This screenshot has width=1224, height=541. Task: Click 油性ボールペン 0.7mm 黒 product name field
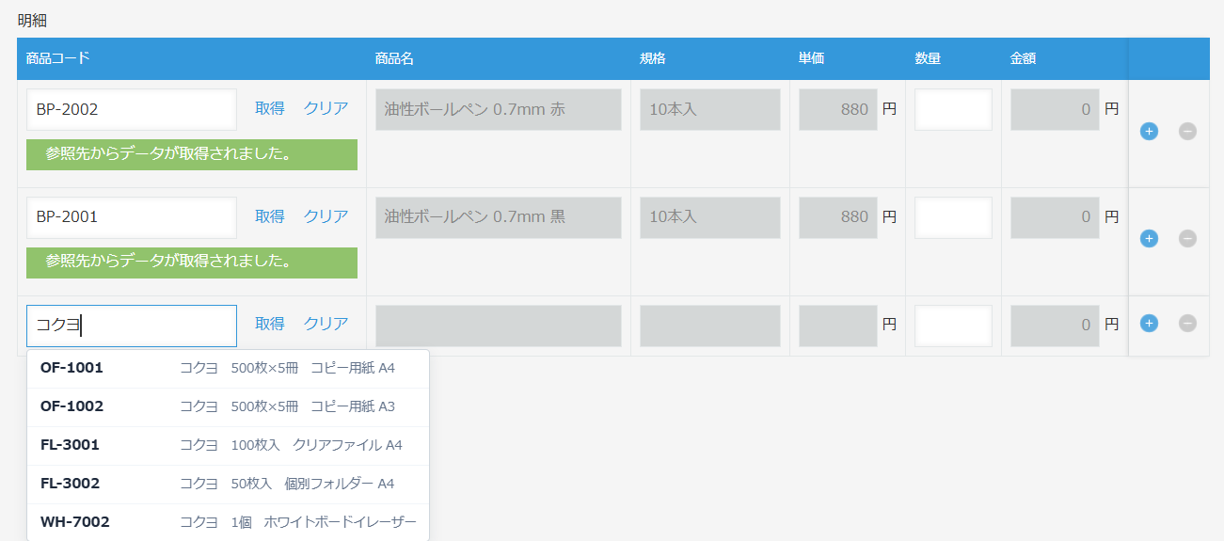point(499,217)
